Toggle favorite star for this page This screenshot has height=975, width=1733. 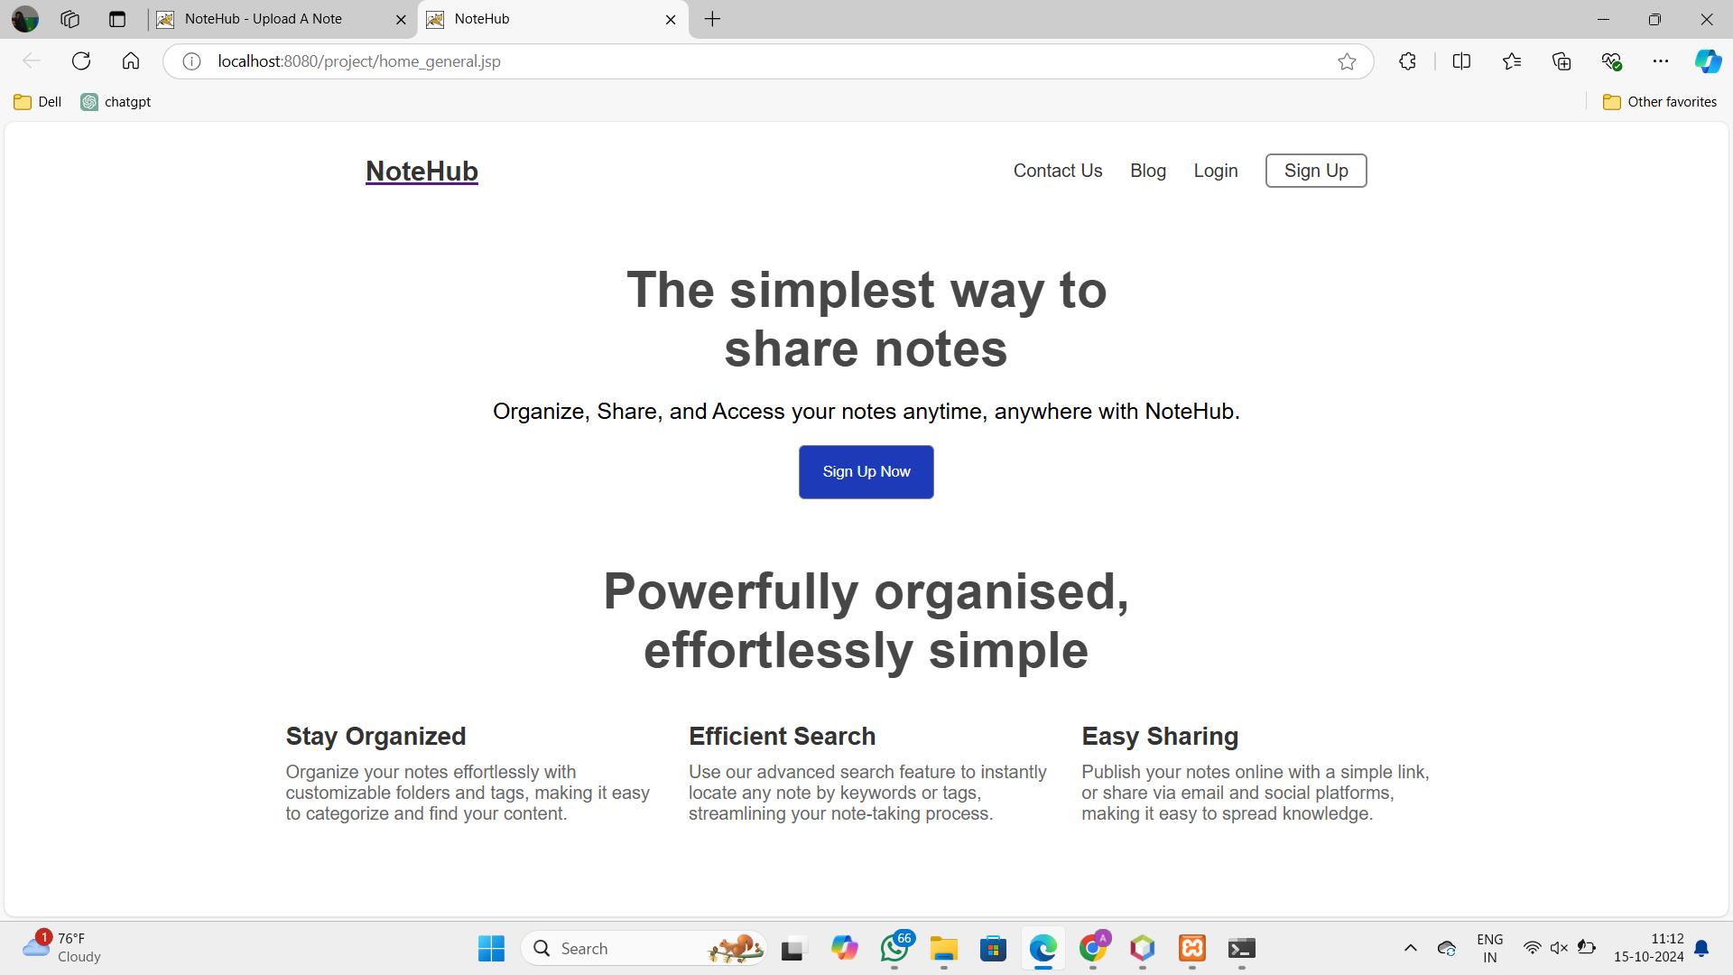click(x=1347, y=60)
